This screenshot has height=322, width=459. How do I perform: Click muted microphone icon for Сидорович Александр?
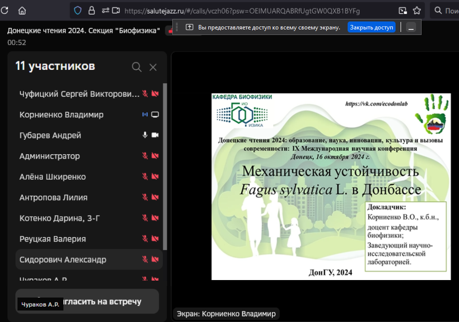[145, 259]
